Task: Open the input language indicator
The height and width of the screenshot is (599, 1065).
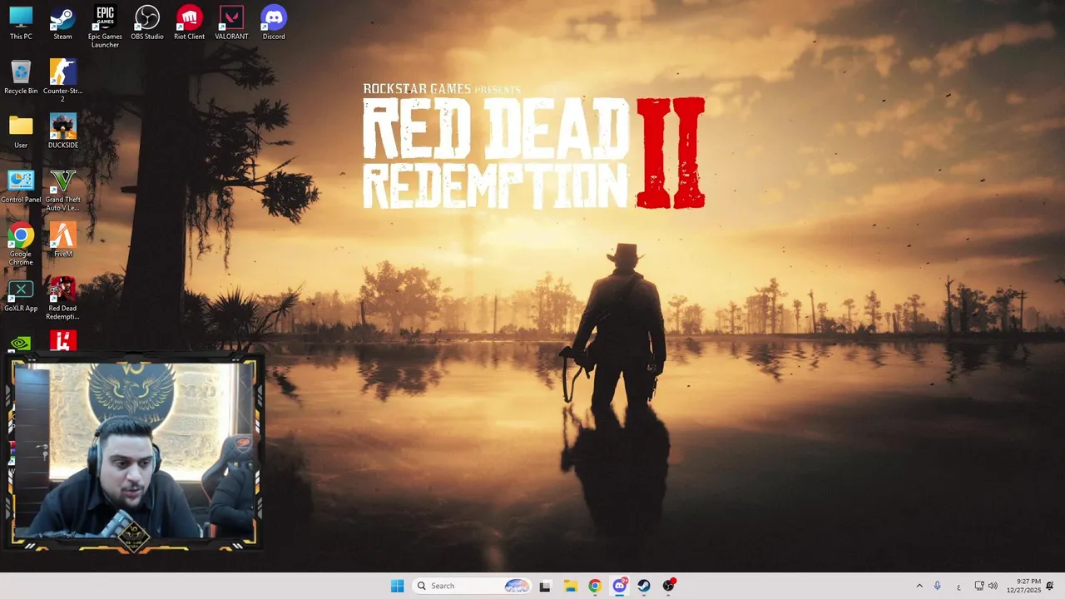Action: click(958, 587)
